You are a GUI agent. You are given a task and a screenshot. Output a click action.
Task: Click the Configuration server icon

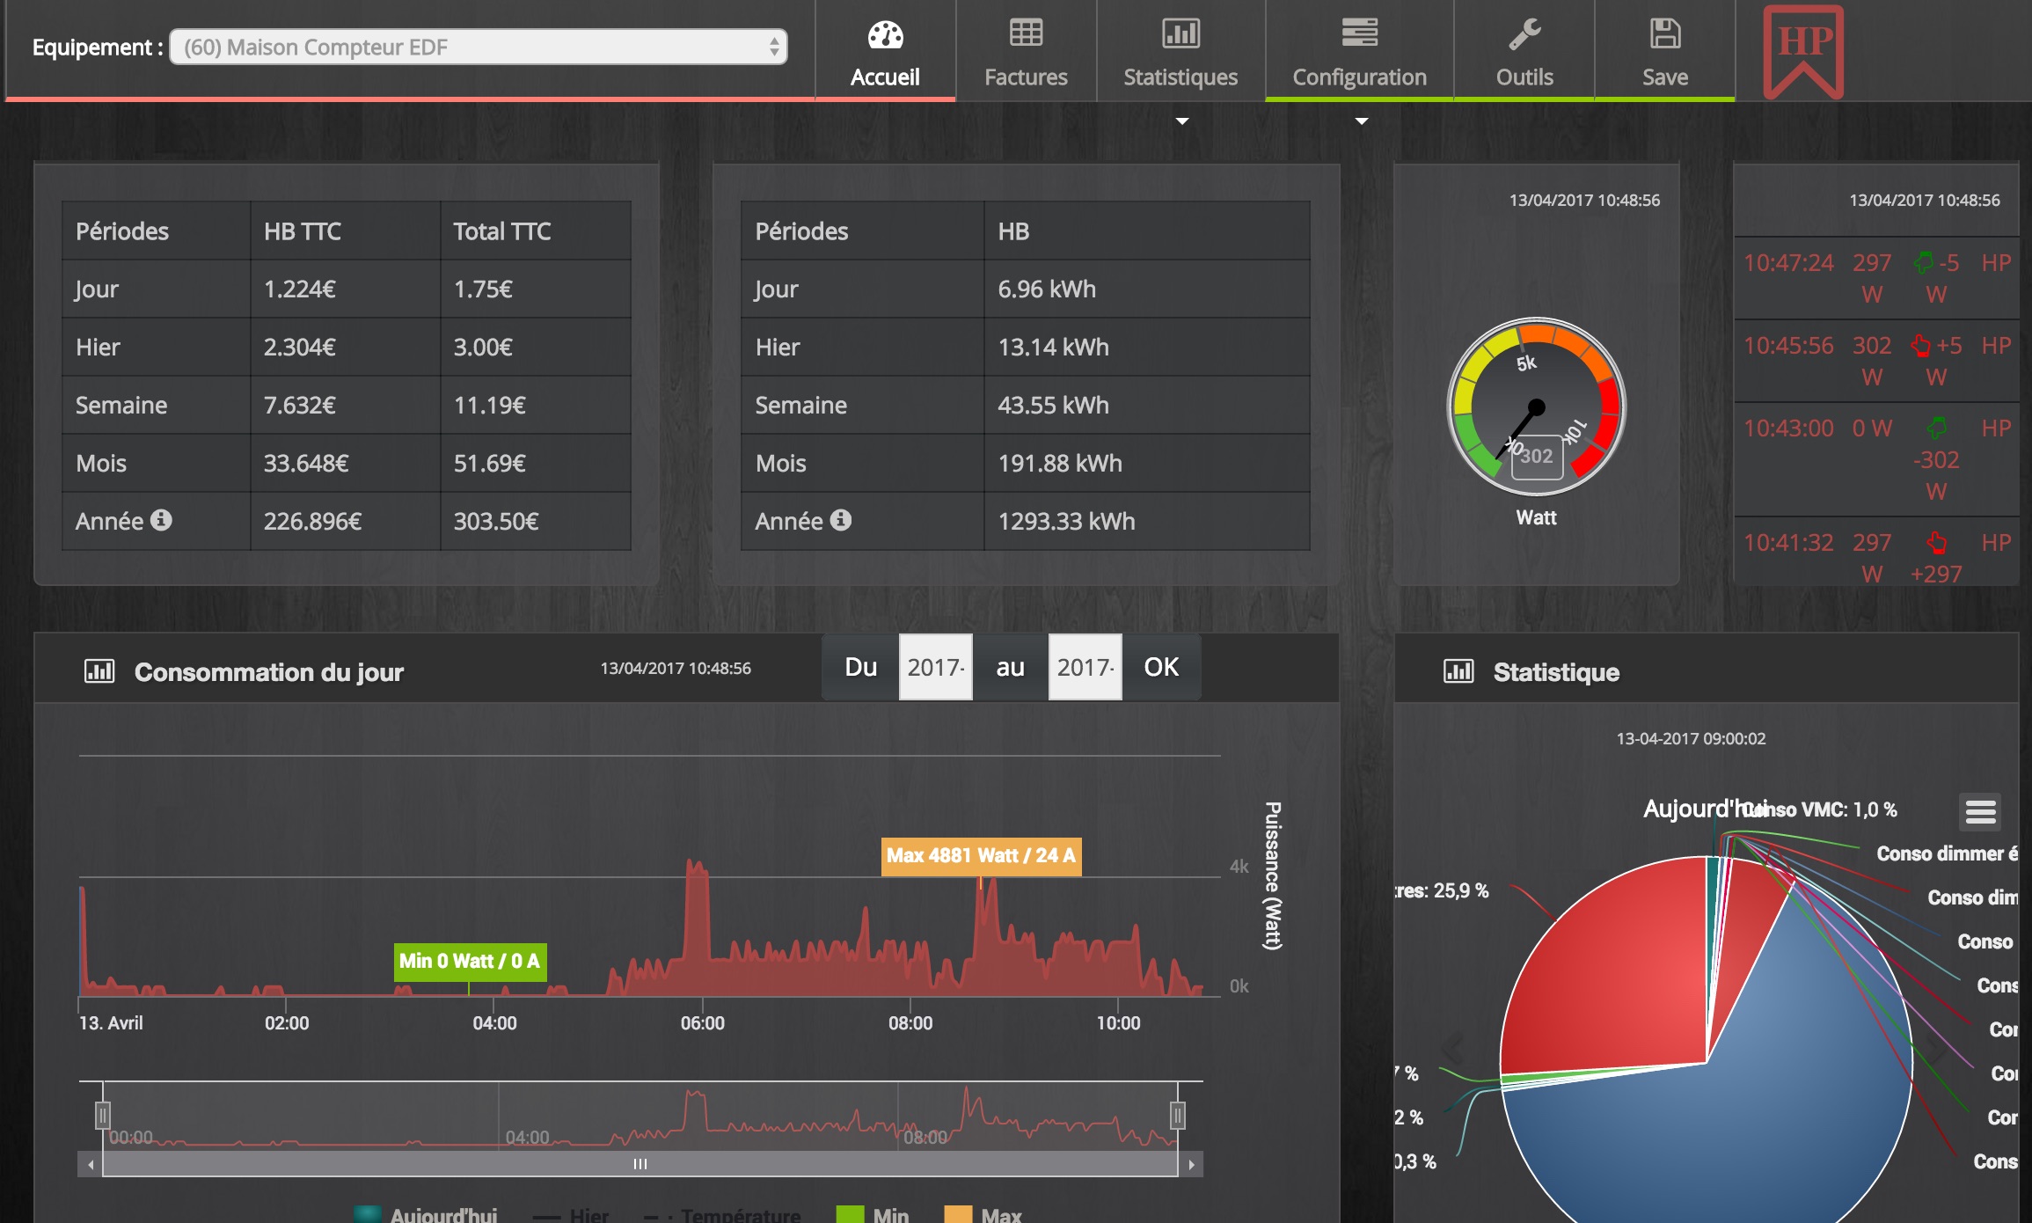1359,33
